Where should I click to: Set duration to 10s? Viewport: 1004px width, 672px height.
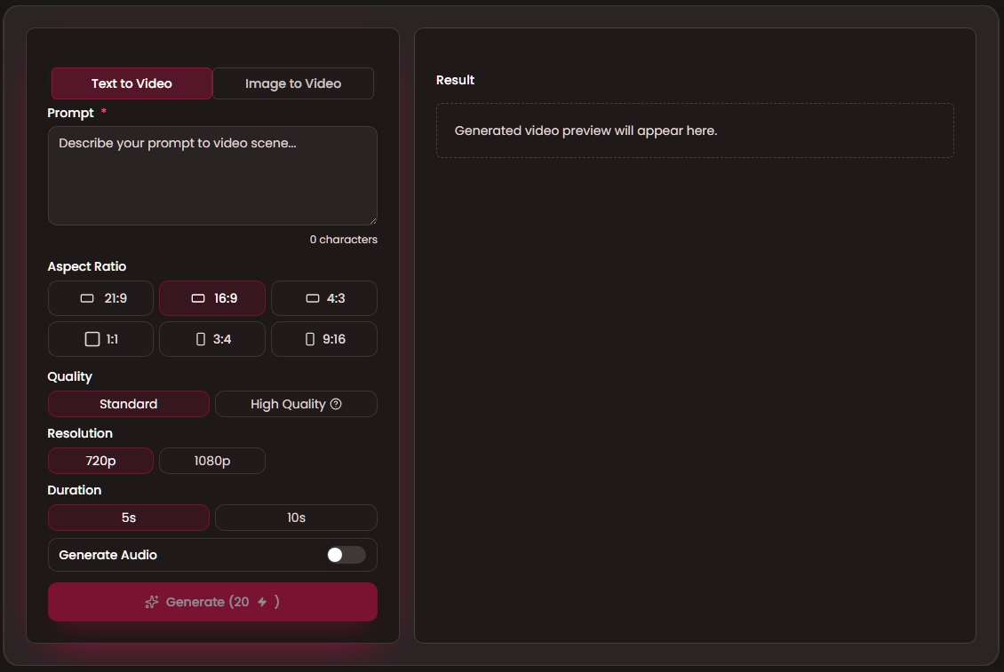tap(296, 518)
